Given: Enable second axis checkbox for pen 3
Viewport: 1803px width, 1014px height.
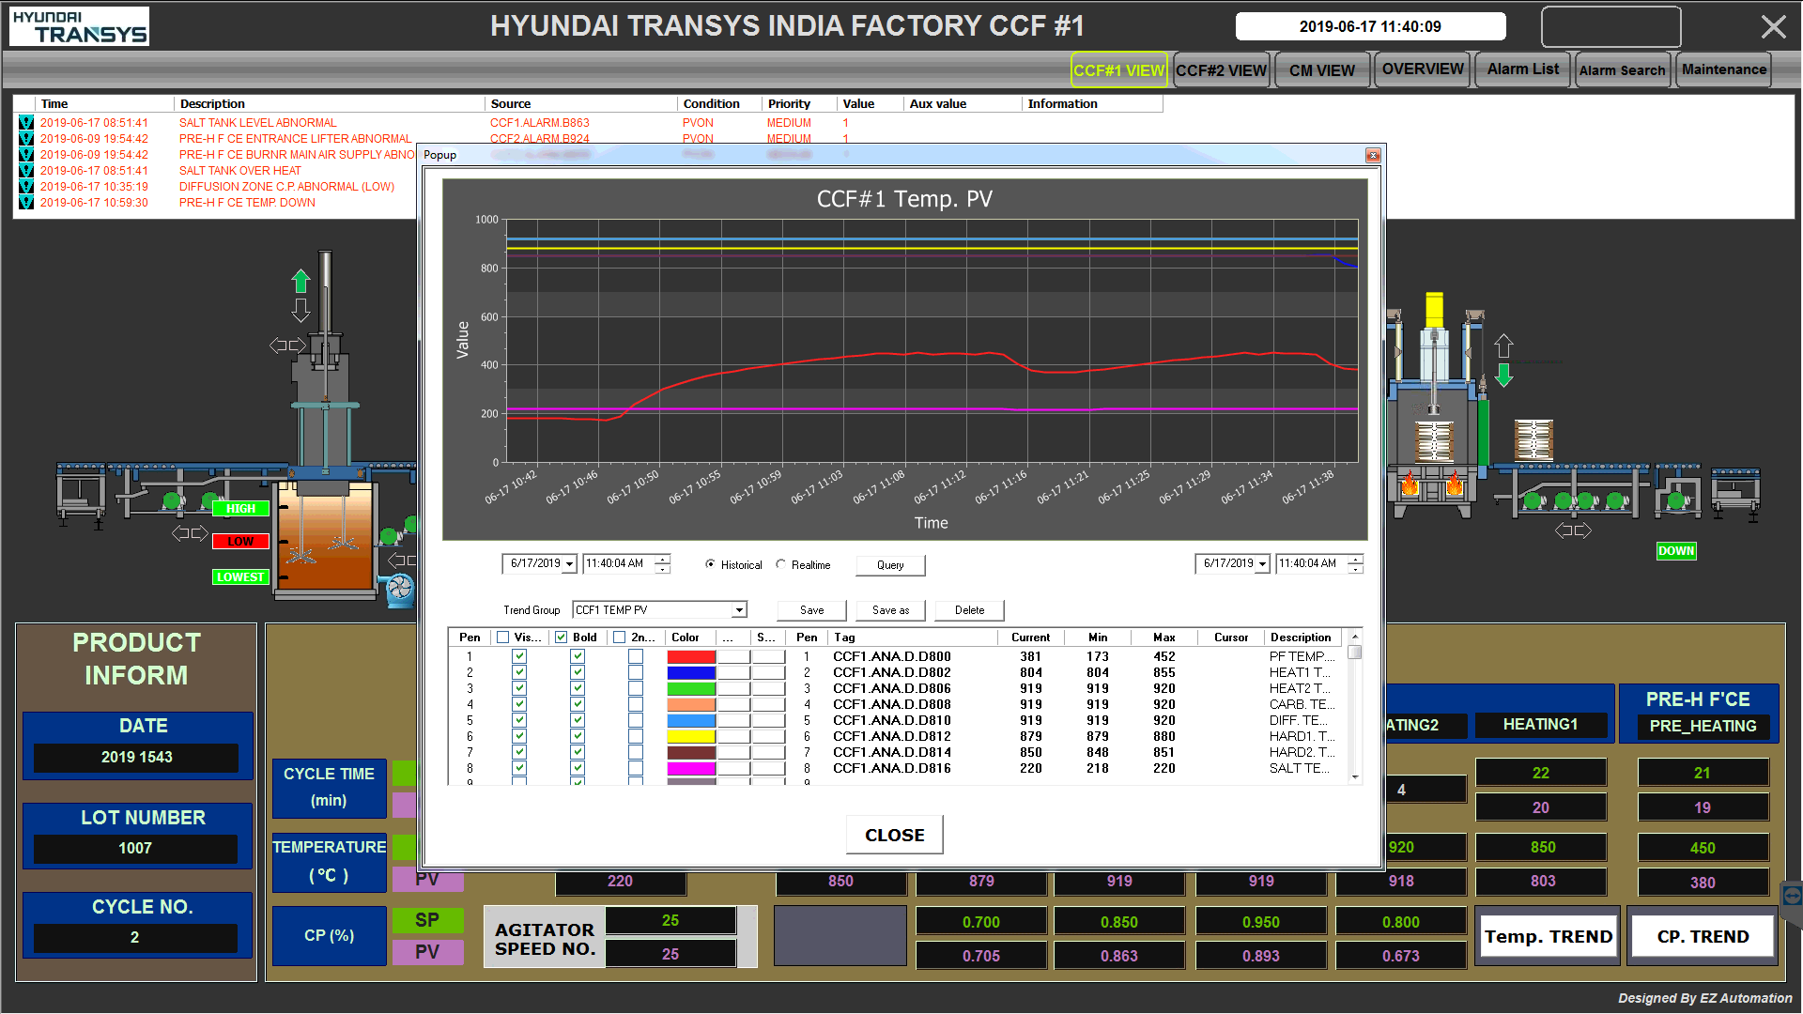Looking at the screenshot, I should [636, 688].
